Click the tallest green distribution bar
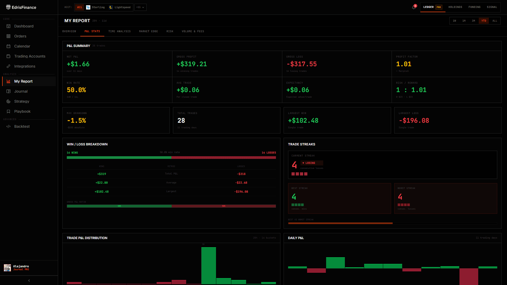Image resolution: width=507 pixels, height=285 pixels. 209,266
